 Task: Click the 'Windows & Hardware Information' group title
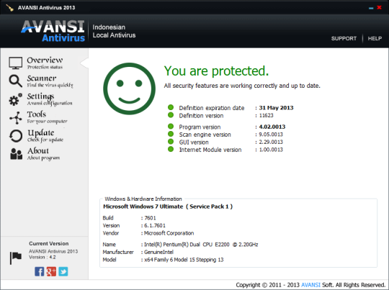(143, 199)
